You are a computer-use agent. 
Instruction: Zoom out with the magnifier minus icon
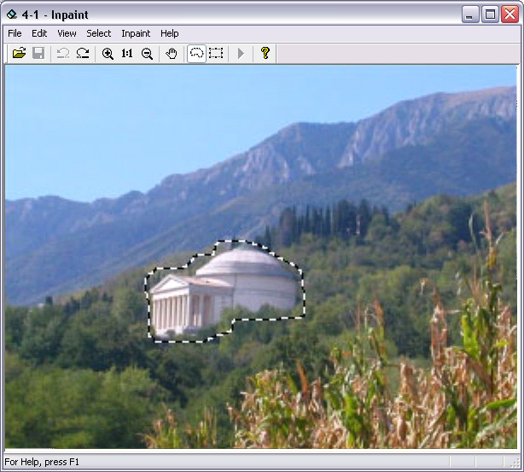(147, 53)
